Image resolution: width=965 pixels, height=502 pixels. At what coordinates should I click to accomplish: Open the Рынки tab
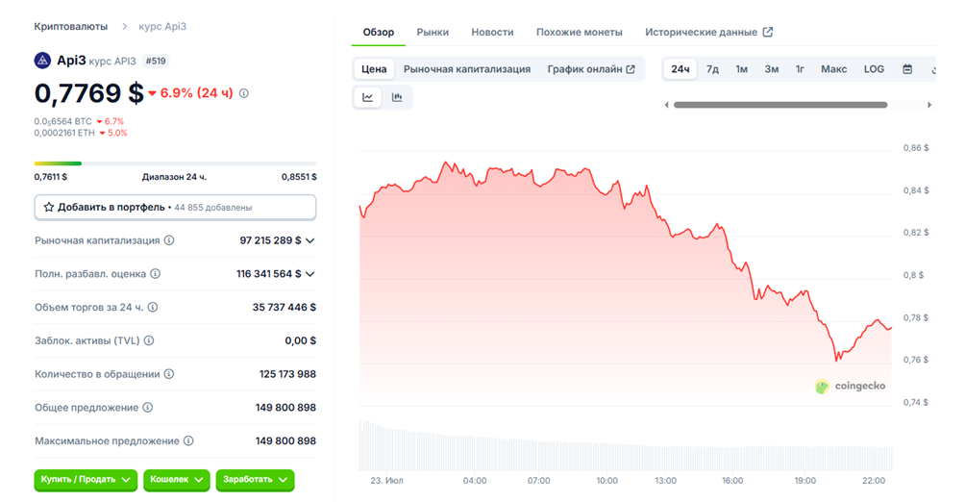pyautogui.click(x=433, y=32)
